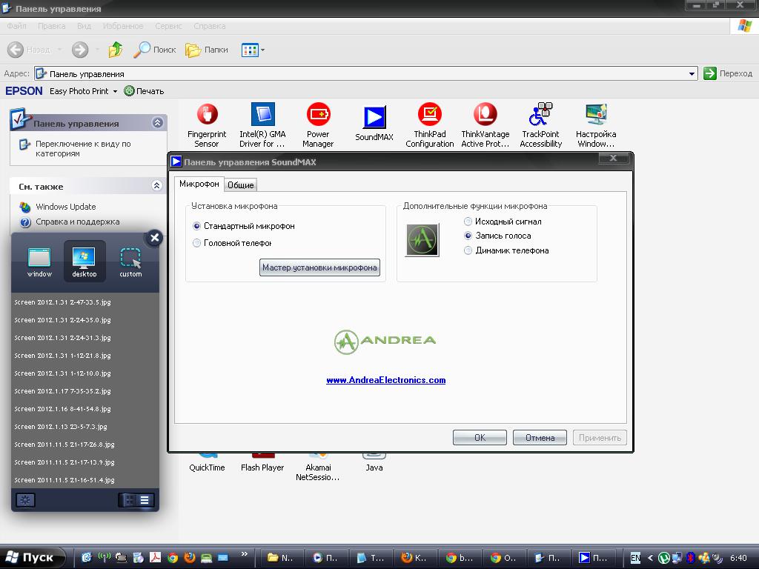Open the Правка menu
This screenshot has width=759, height=569.
[x=51, y=26]
